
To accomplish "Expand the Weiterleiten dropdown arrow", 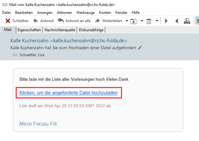I will tap(126, 21).
